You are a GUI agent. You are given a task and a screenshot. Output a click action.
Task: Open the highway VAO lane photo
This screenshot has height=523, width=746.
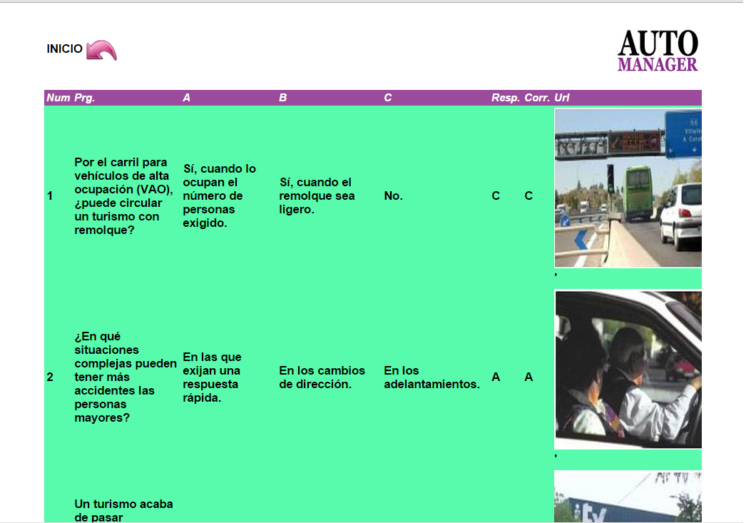[x=628, y=188]
